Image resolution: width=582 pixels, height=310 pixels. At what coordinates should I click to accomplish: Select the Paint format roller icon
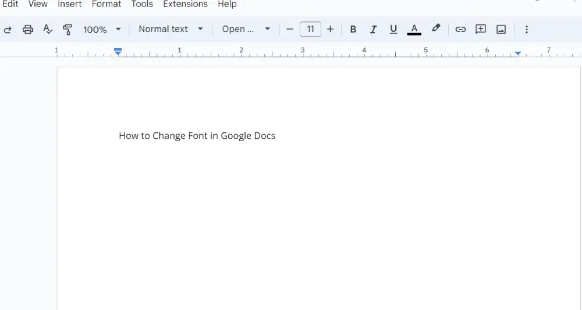point(67,30)
